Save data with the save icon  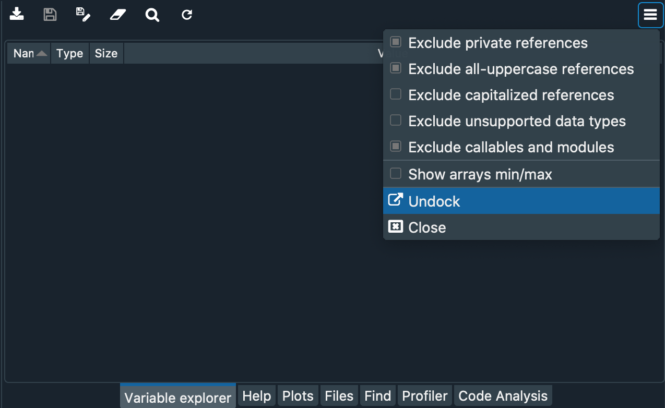(50, 15)
